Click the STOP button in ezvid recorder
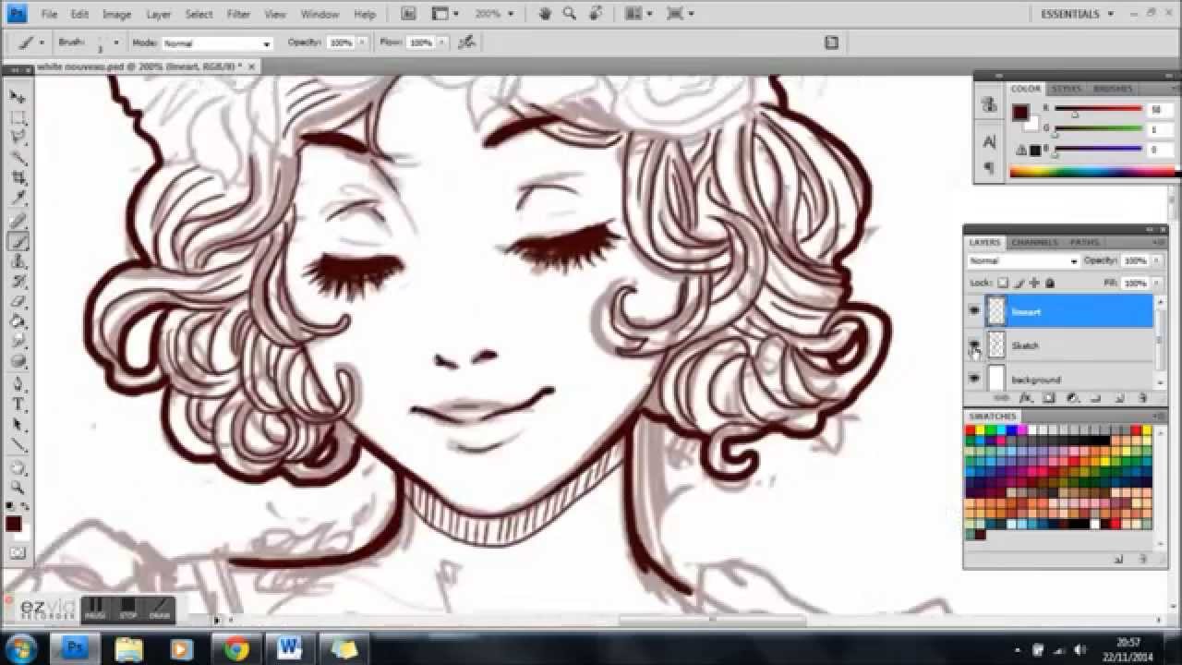Viewport: 1182px width, 665px height. [x=126, y=609]
